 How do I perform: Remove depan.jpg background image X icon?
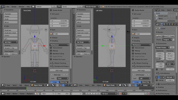click(x=67, y=75)
